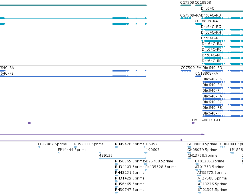This screenshot has height=194, width=243.
Task: Select transcript label Dhc64C-RG
Action: click(211, 27)
